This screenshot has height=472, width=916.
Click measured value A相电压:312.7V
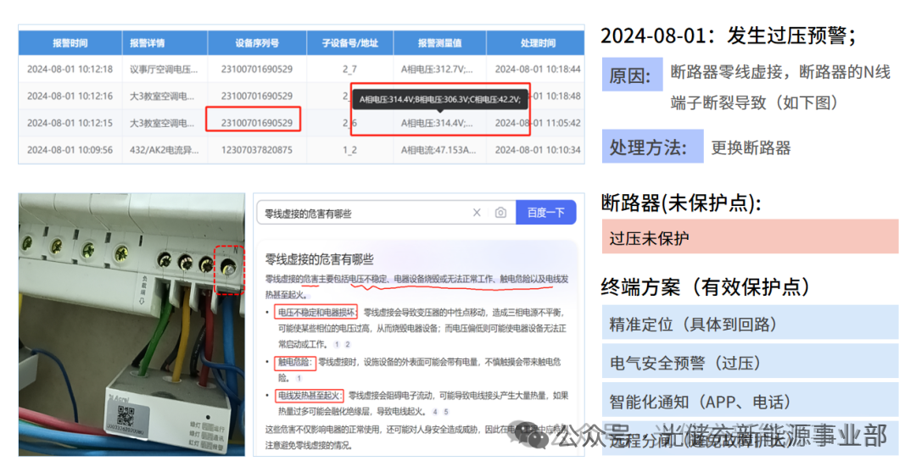(437, 69)
